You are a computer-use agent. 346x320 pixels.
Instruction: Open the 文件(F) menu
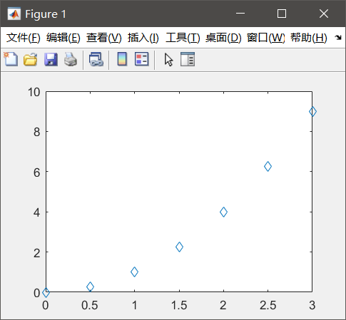click(x=24, y=38)
